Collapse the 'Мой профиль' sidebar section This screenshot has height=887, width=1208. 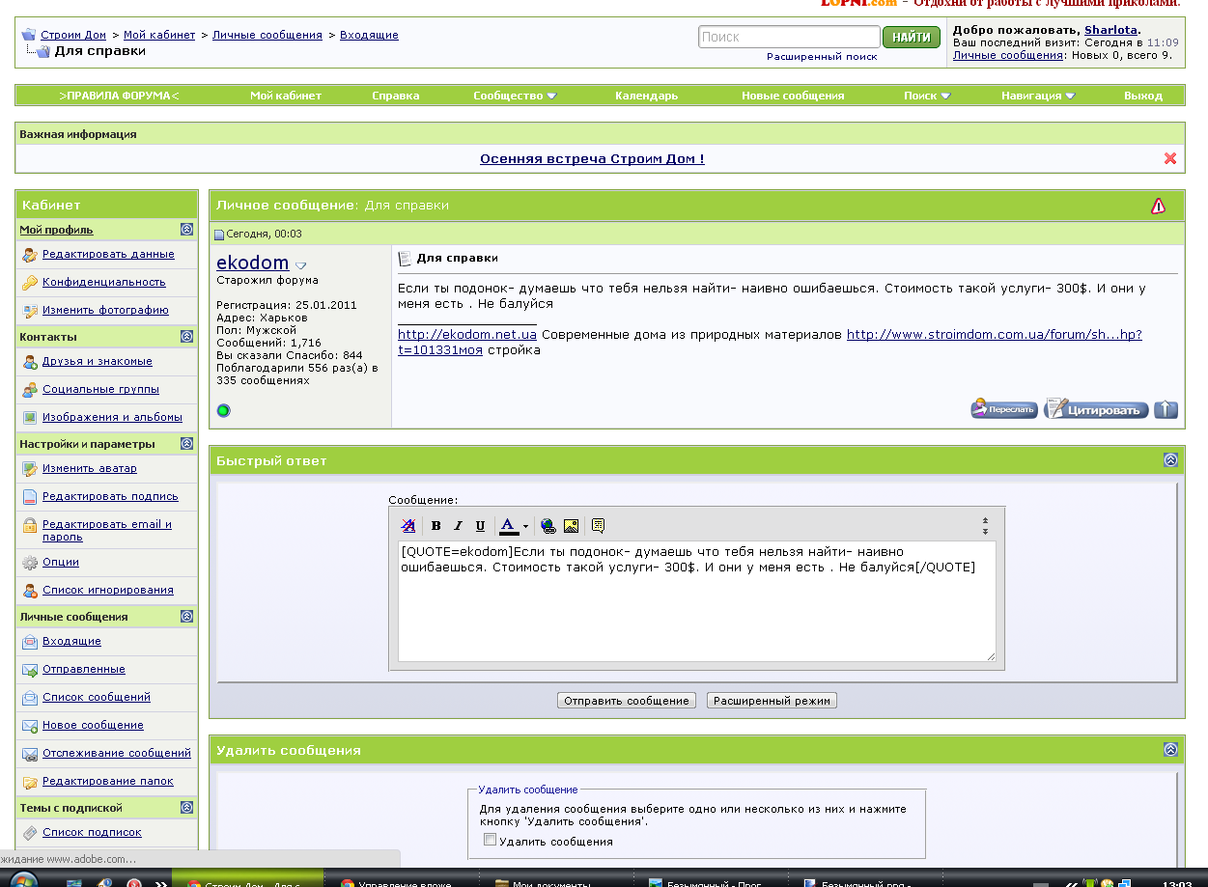click(x=187, y=230)
